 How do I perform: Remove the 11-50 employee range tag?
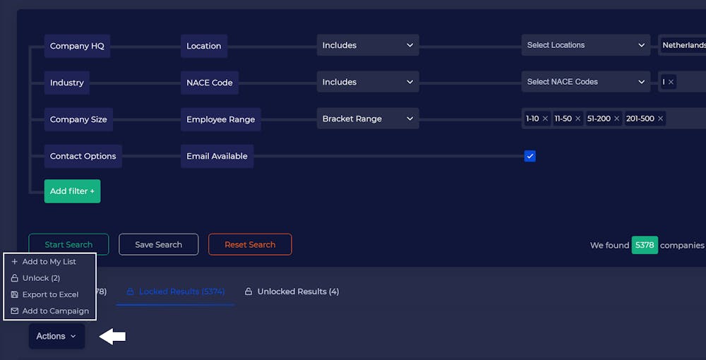point(578,119)
